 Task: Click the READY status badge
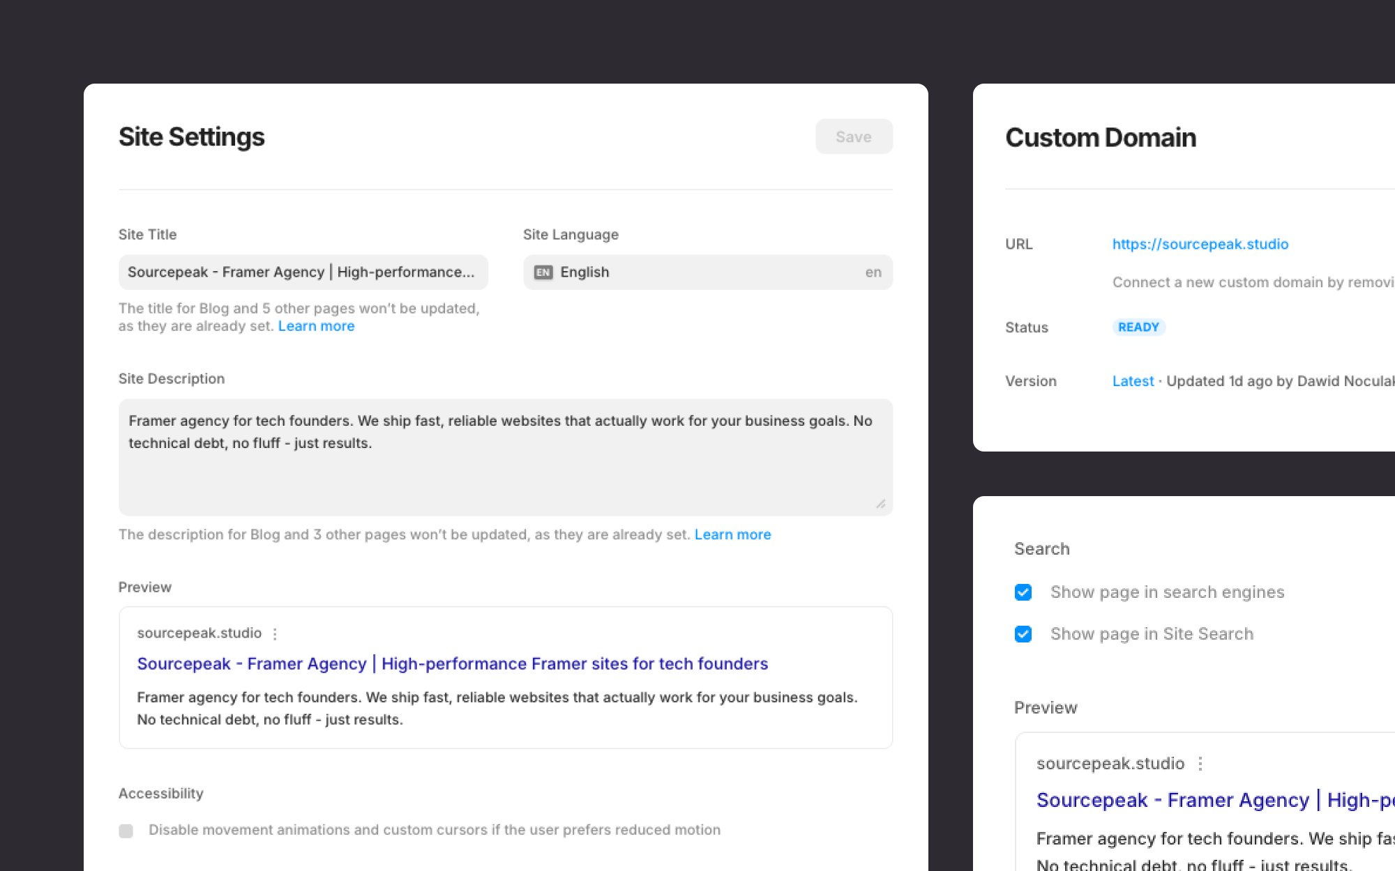(x=1138, y=327)
